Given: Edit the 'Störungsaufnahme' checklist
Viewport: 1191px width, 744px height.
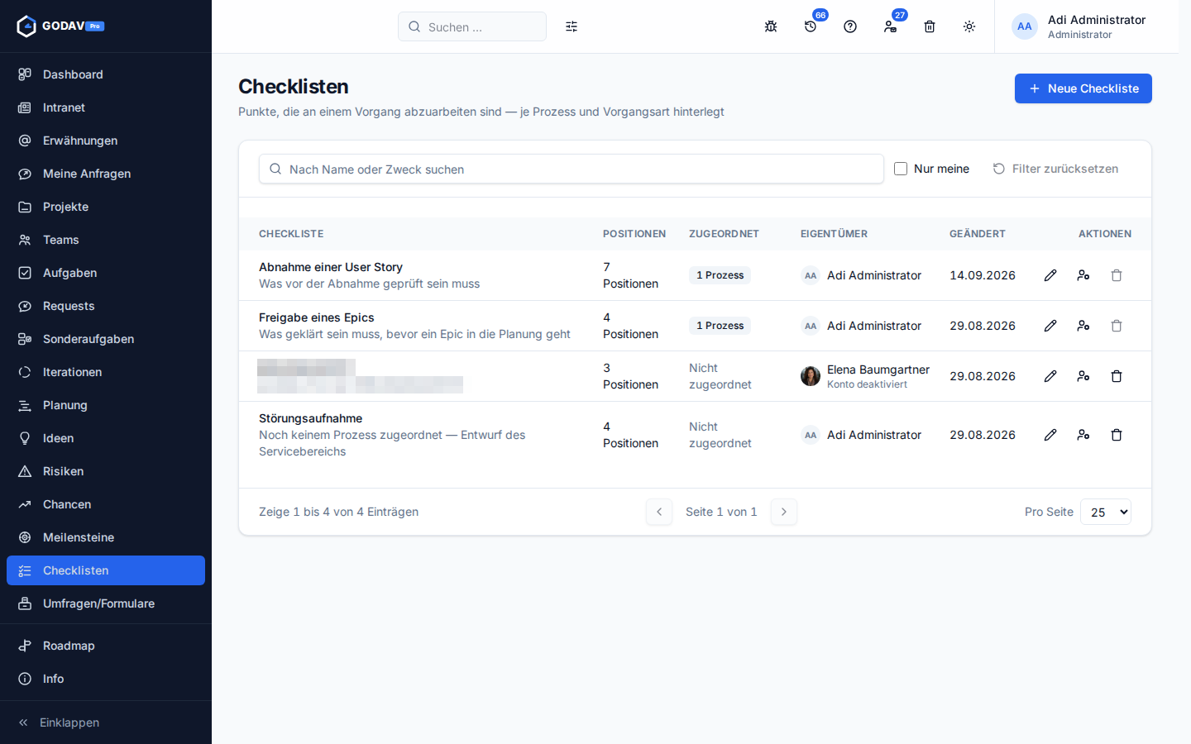Looking at the screenshot, I should click(1050, 435).
